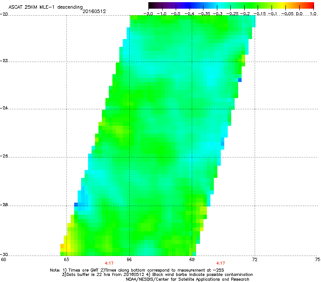The height and width of the screenshot is (282, 321).
Task: Click the "-3.0" color scale label
Action: (148, 14)
